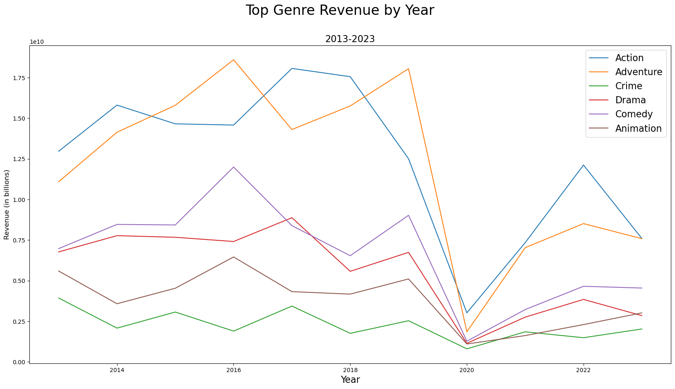Click the 'Revenue (in billions)' y-axis label
Viewport: 675px width, 389px height.
click(x=7, y=204)
